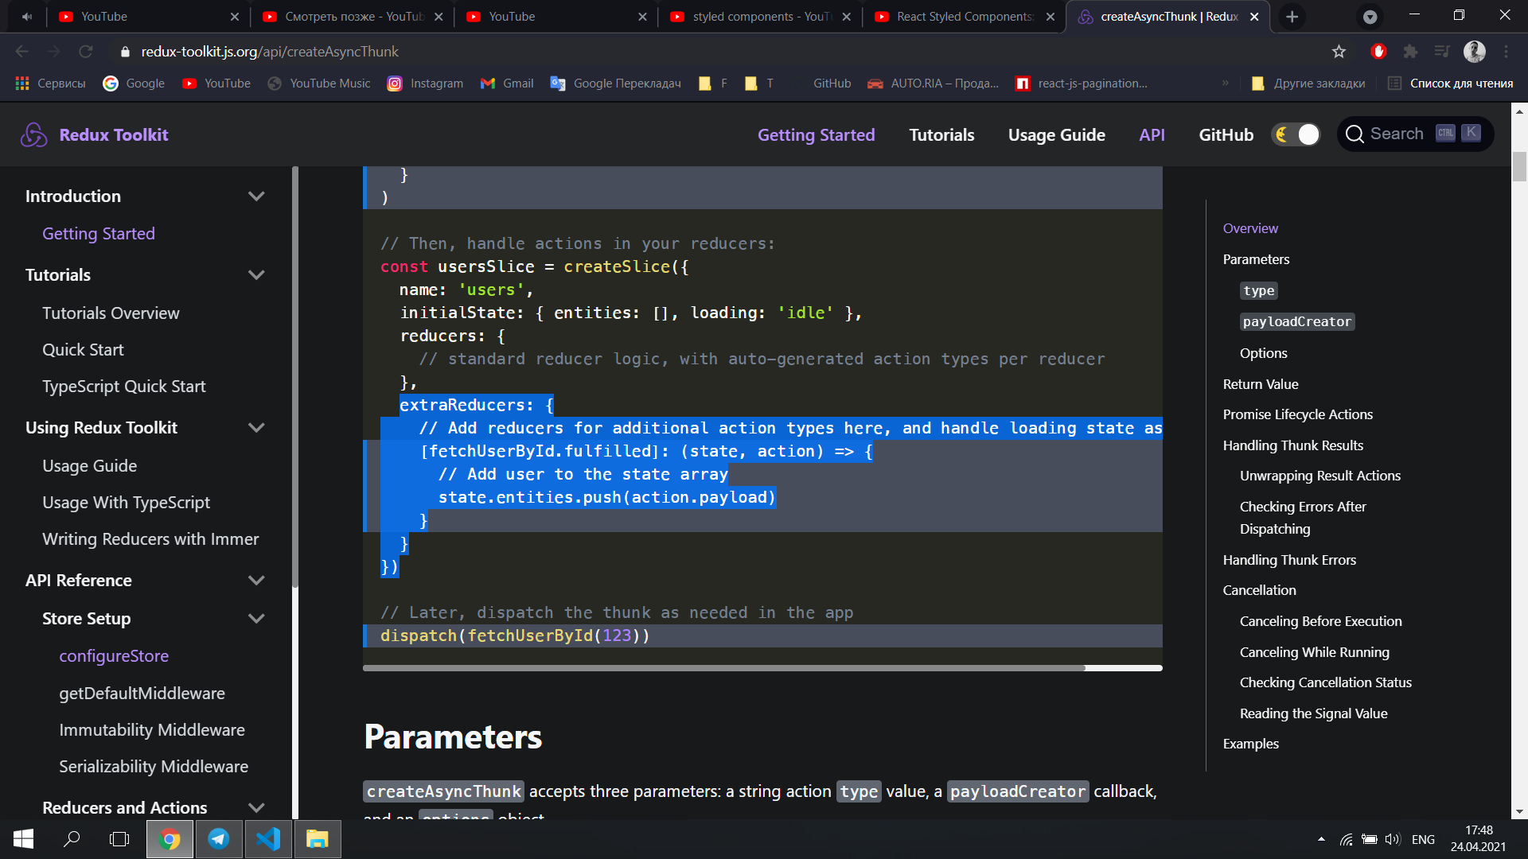Jump to the Handling Thunk Errors section
The height and width of the screenshot is (859, 1528).
coord(1289,560)
